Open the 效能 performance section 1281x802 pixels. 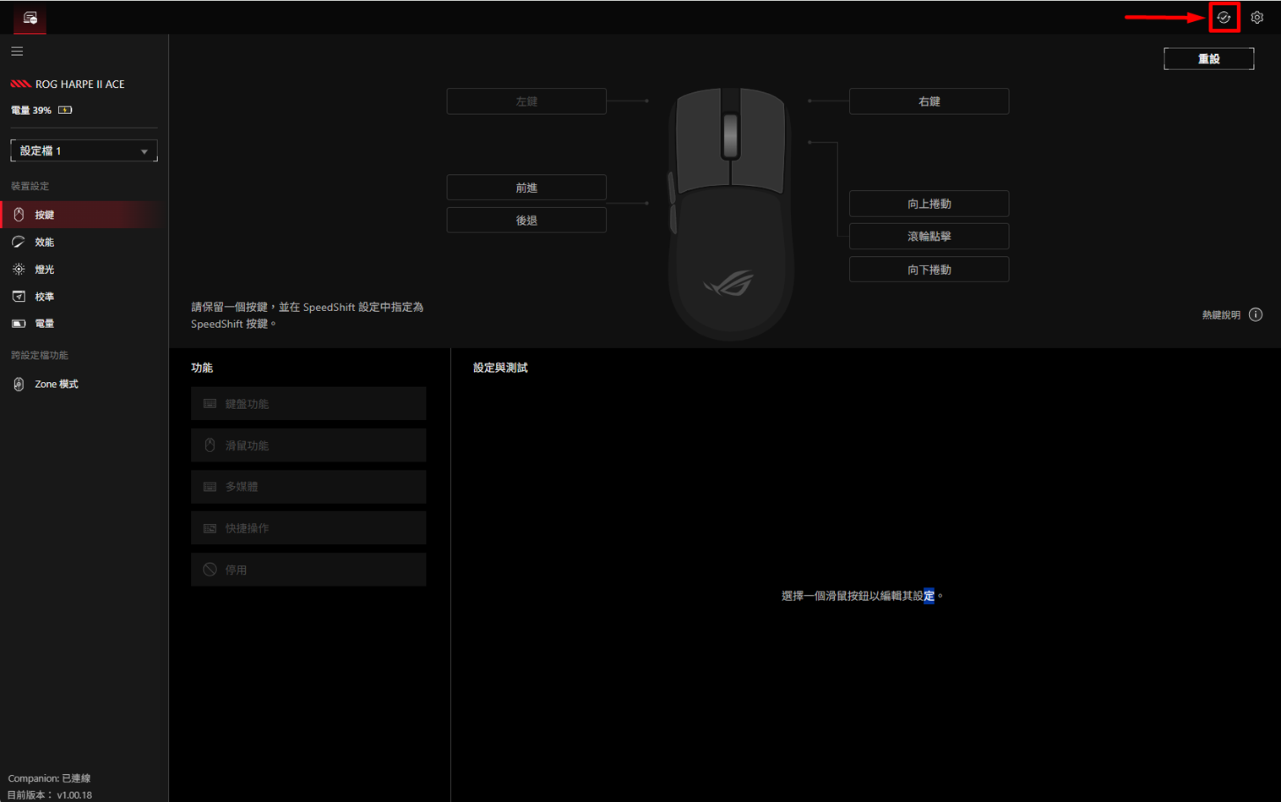[x=84, y=242]
